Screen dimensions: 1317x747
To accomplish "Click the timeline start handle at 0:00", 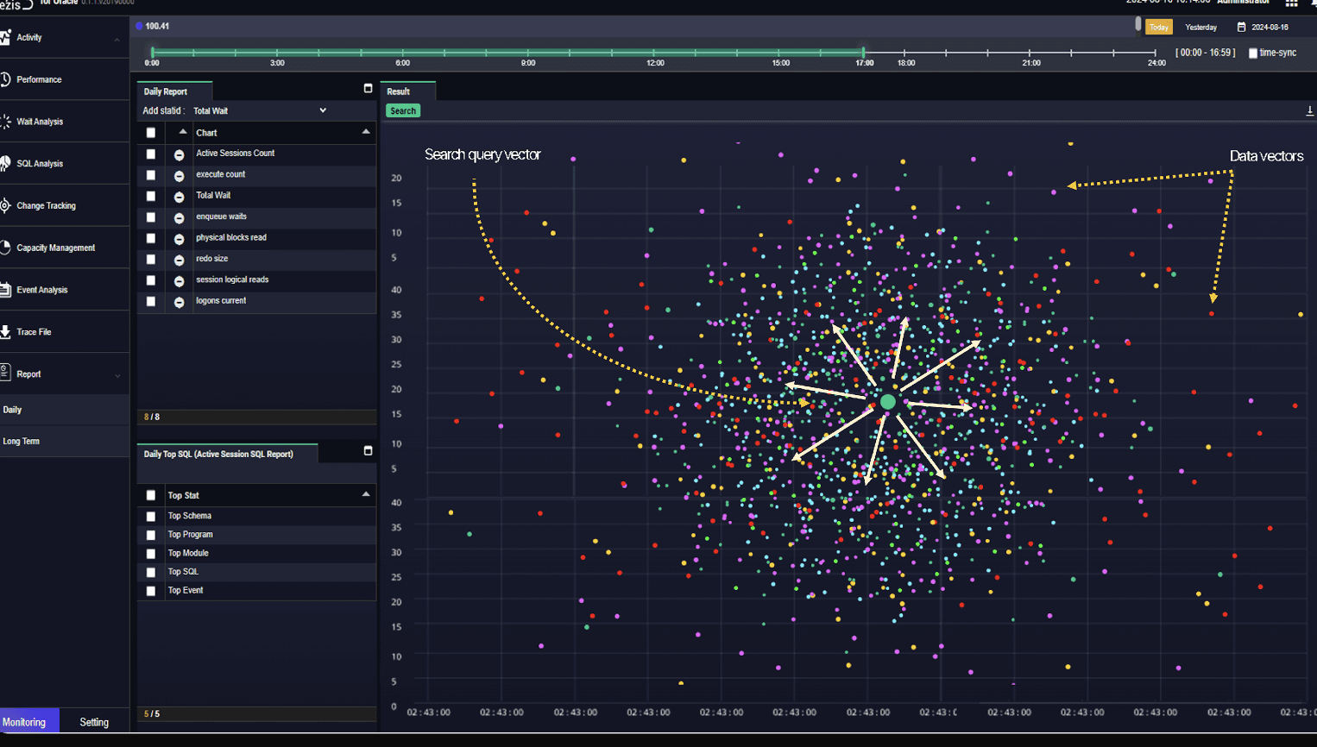I will [153, 53].
